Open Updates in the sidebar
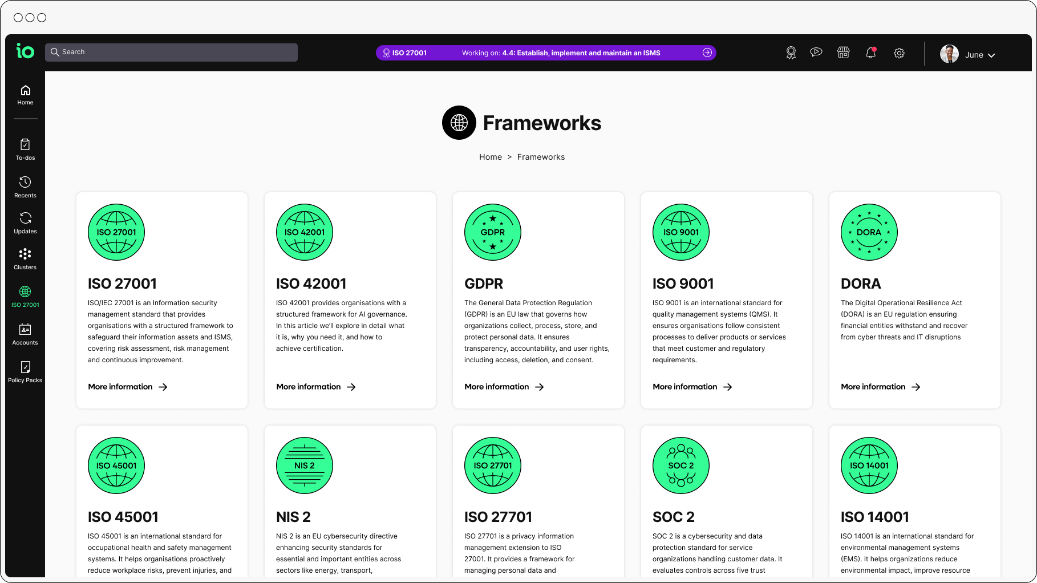The width and height of the screenshot is (1037, 583). pos(25,223)
